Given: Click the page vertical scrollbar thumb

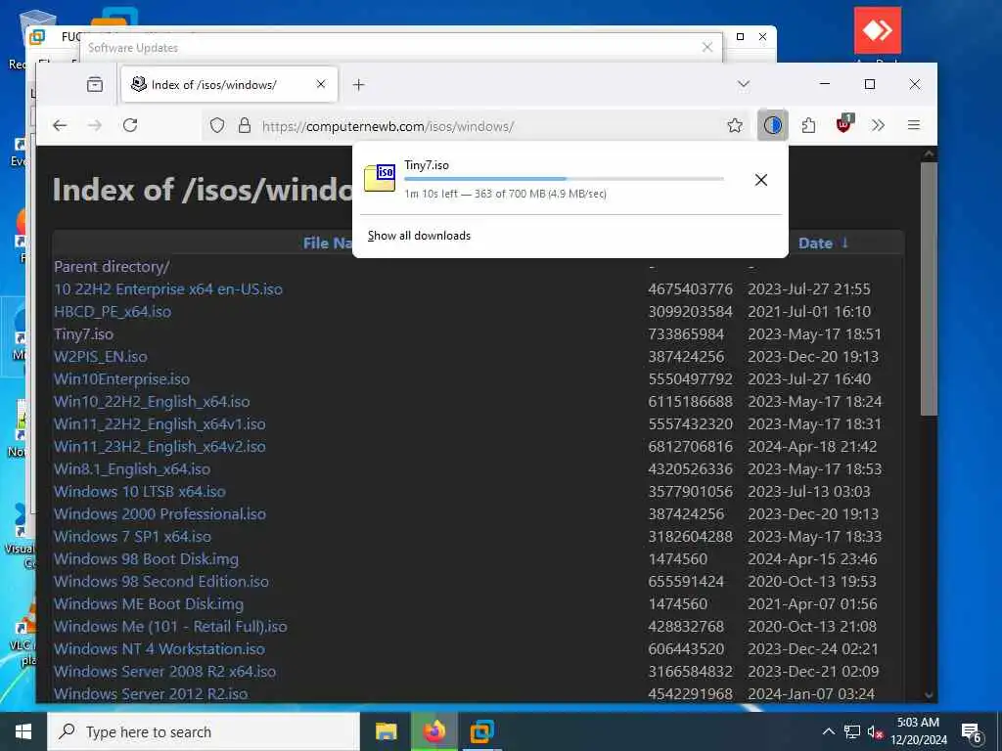Looking at the screenshot, I should 929,288.
